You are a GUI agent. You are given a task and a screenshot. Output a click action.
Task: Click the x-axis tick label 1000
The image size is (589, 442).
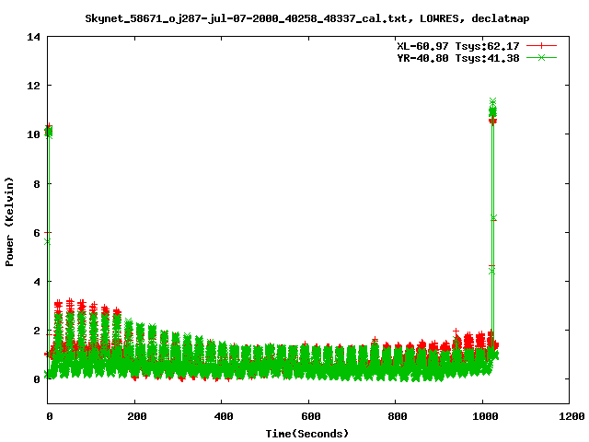485,416
